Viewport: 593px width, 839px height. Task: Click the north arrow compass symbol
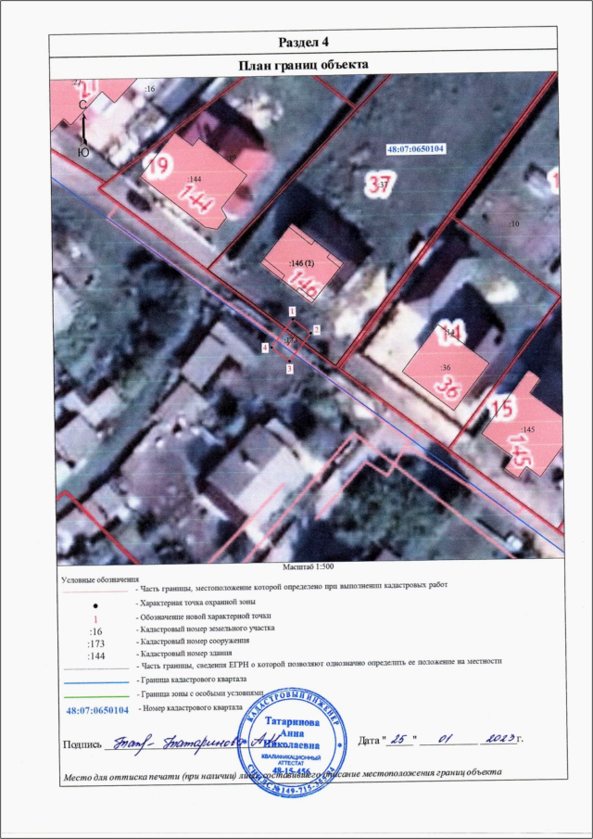pyautogui.click(x=82, y=128)
